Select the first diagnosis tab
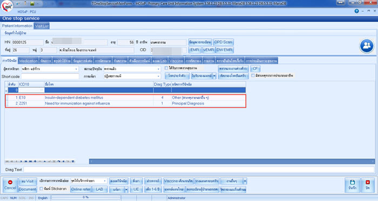 tap(10, 61)
